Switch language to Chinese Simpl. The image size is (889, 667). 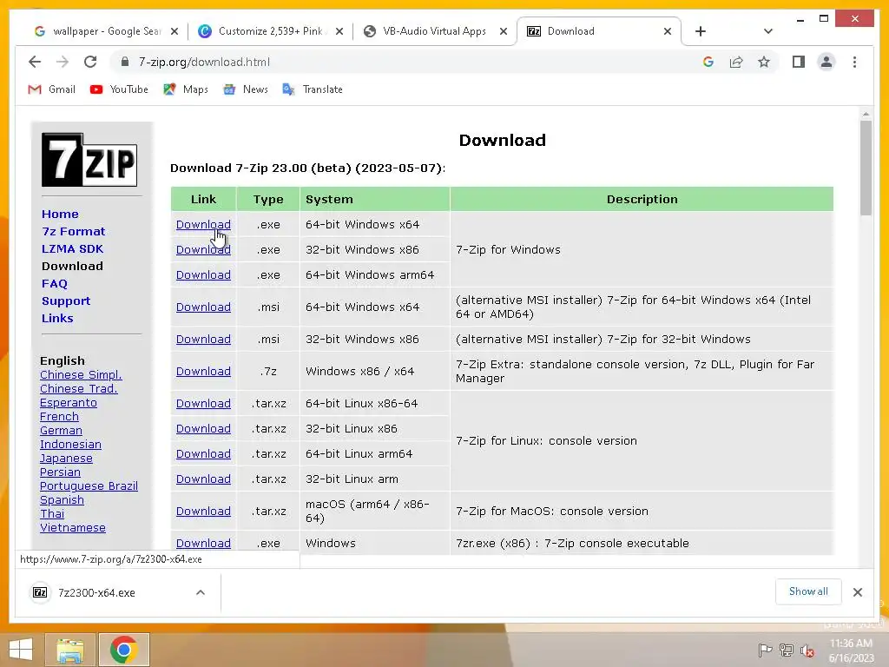tap(81, 375)
